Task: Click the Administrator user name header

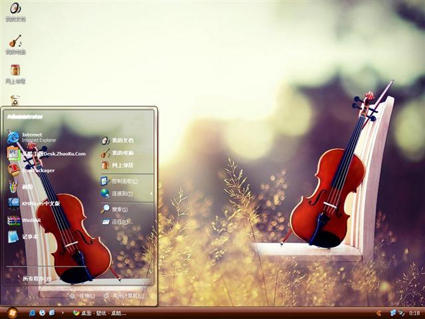Action: pos(25,117)
